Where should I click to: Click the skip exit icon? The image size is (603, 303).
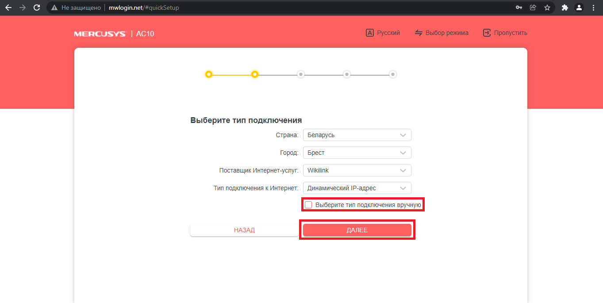tap(487, 33)
